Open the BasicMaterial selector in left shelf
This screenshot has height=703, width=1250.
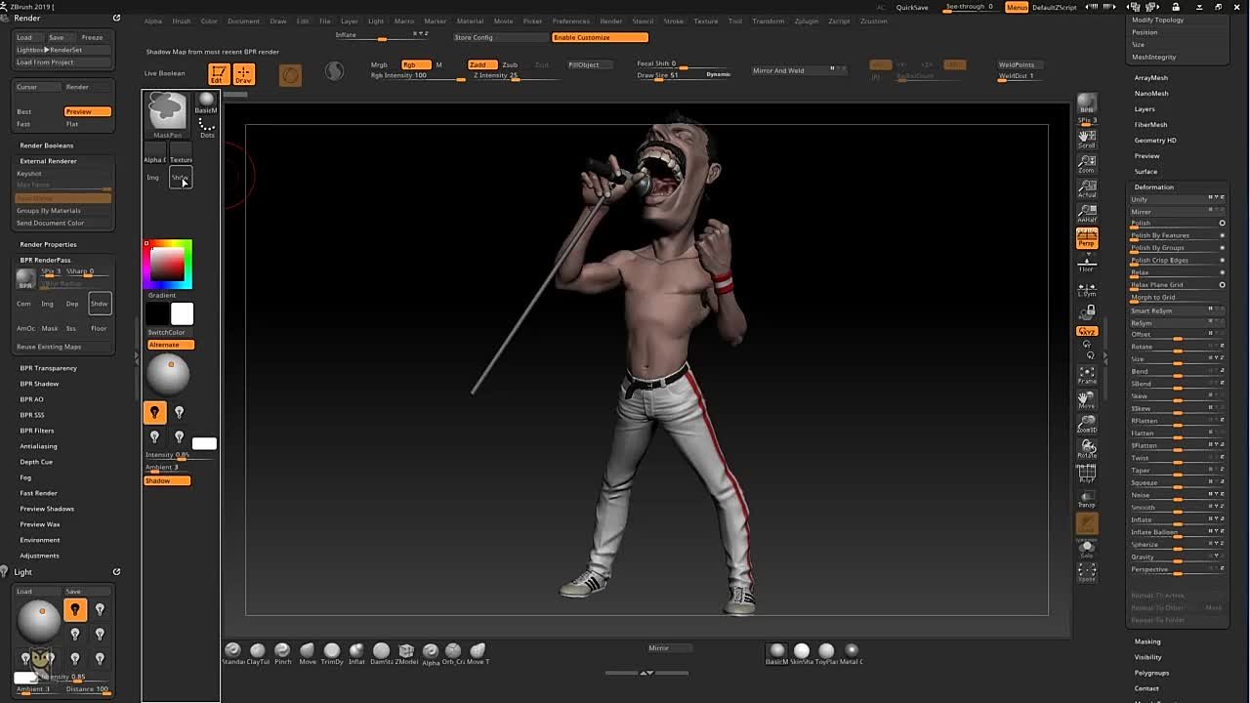point(206,103)
